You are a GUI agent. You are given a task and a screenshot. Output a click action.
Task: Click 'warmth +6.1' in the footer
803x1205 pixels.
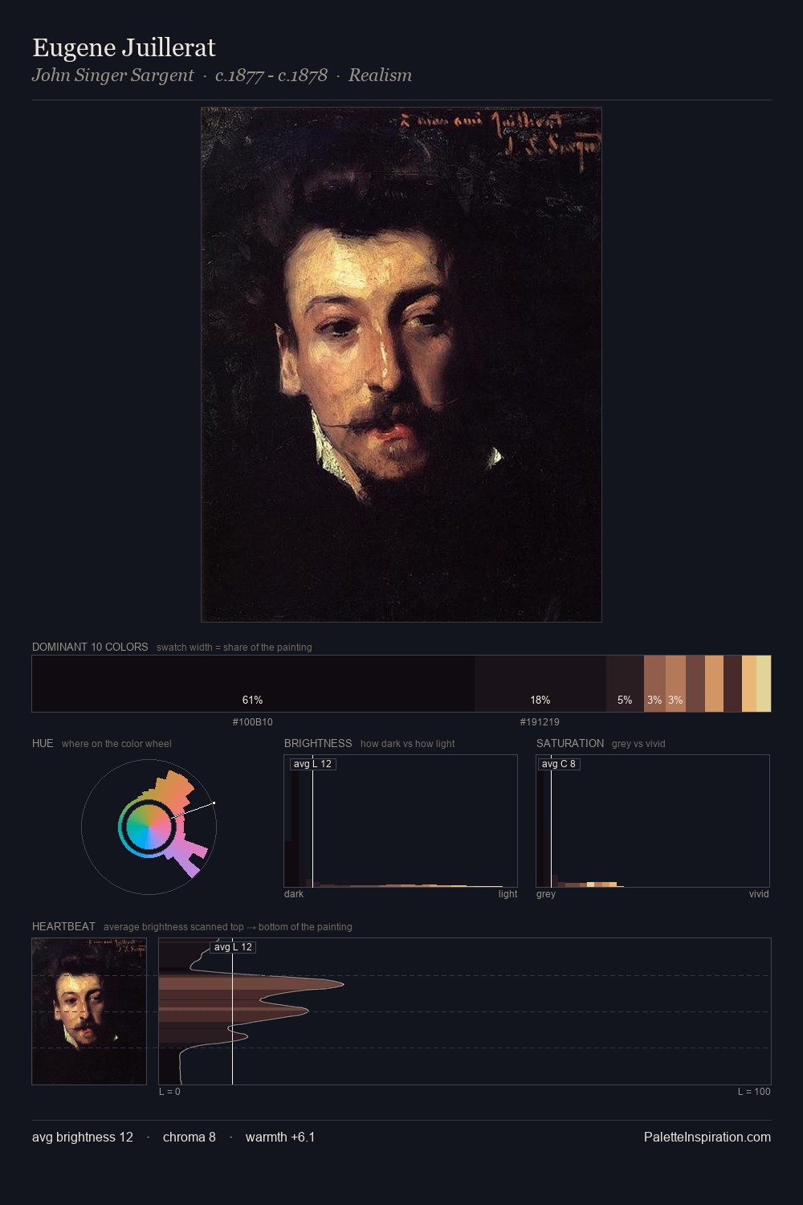280,1137
